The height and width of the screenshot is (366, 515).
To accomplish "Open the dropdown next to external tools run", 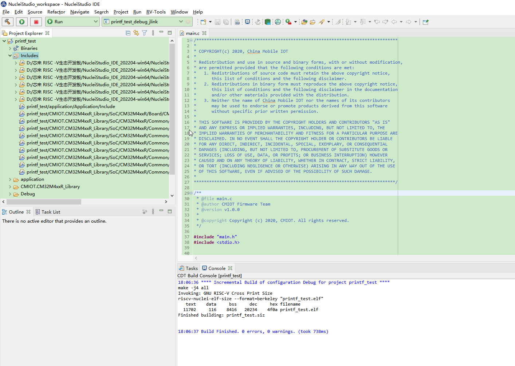I will pyautogui.click(x=295, y=22).
